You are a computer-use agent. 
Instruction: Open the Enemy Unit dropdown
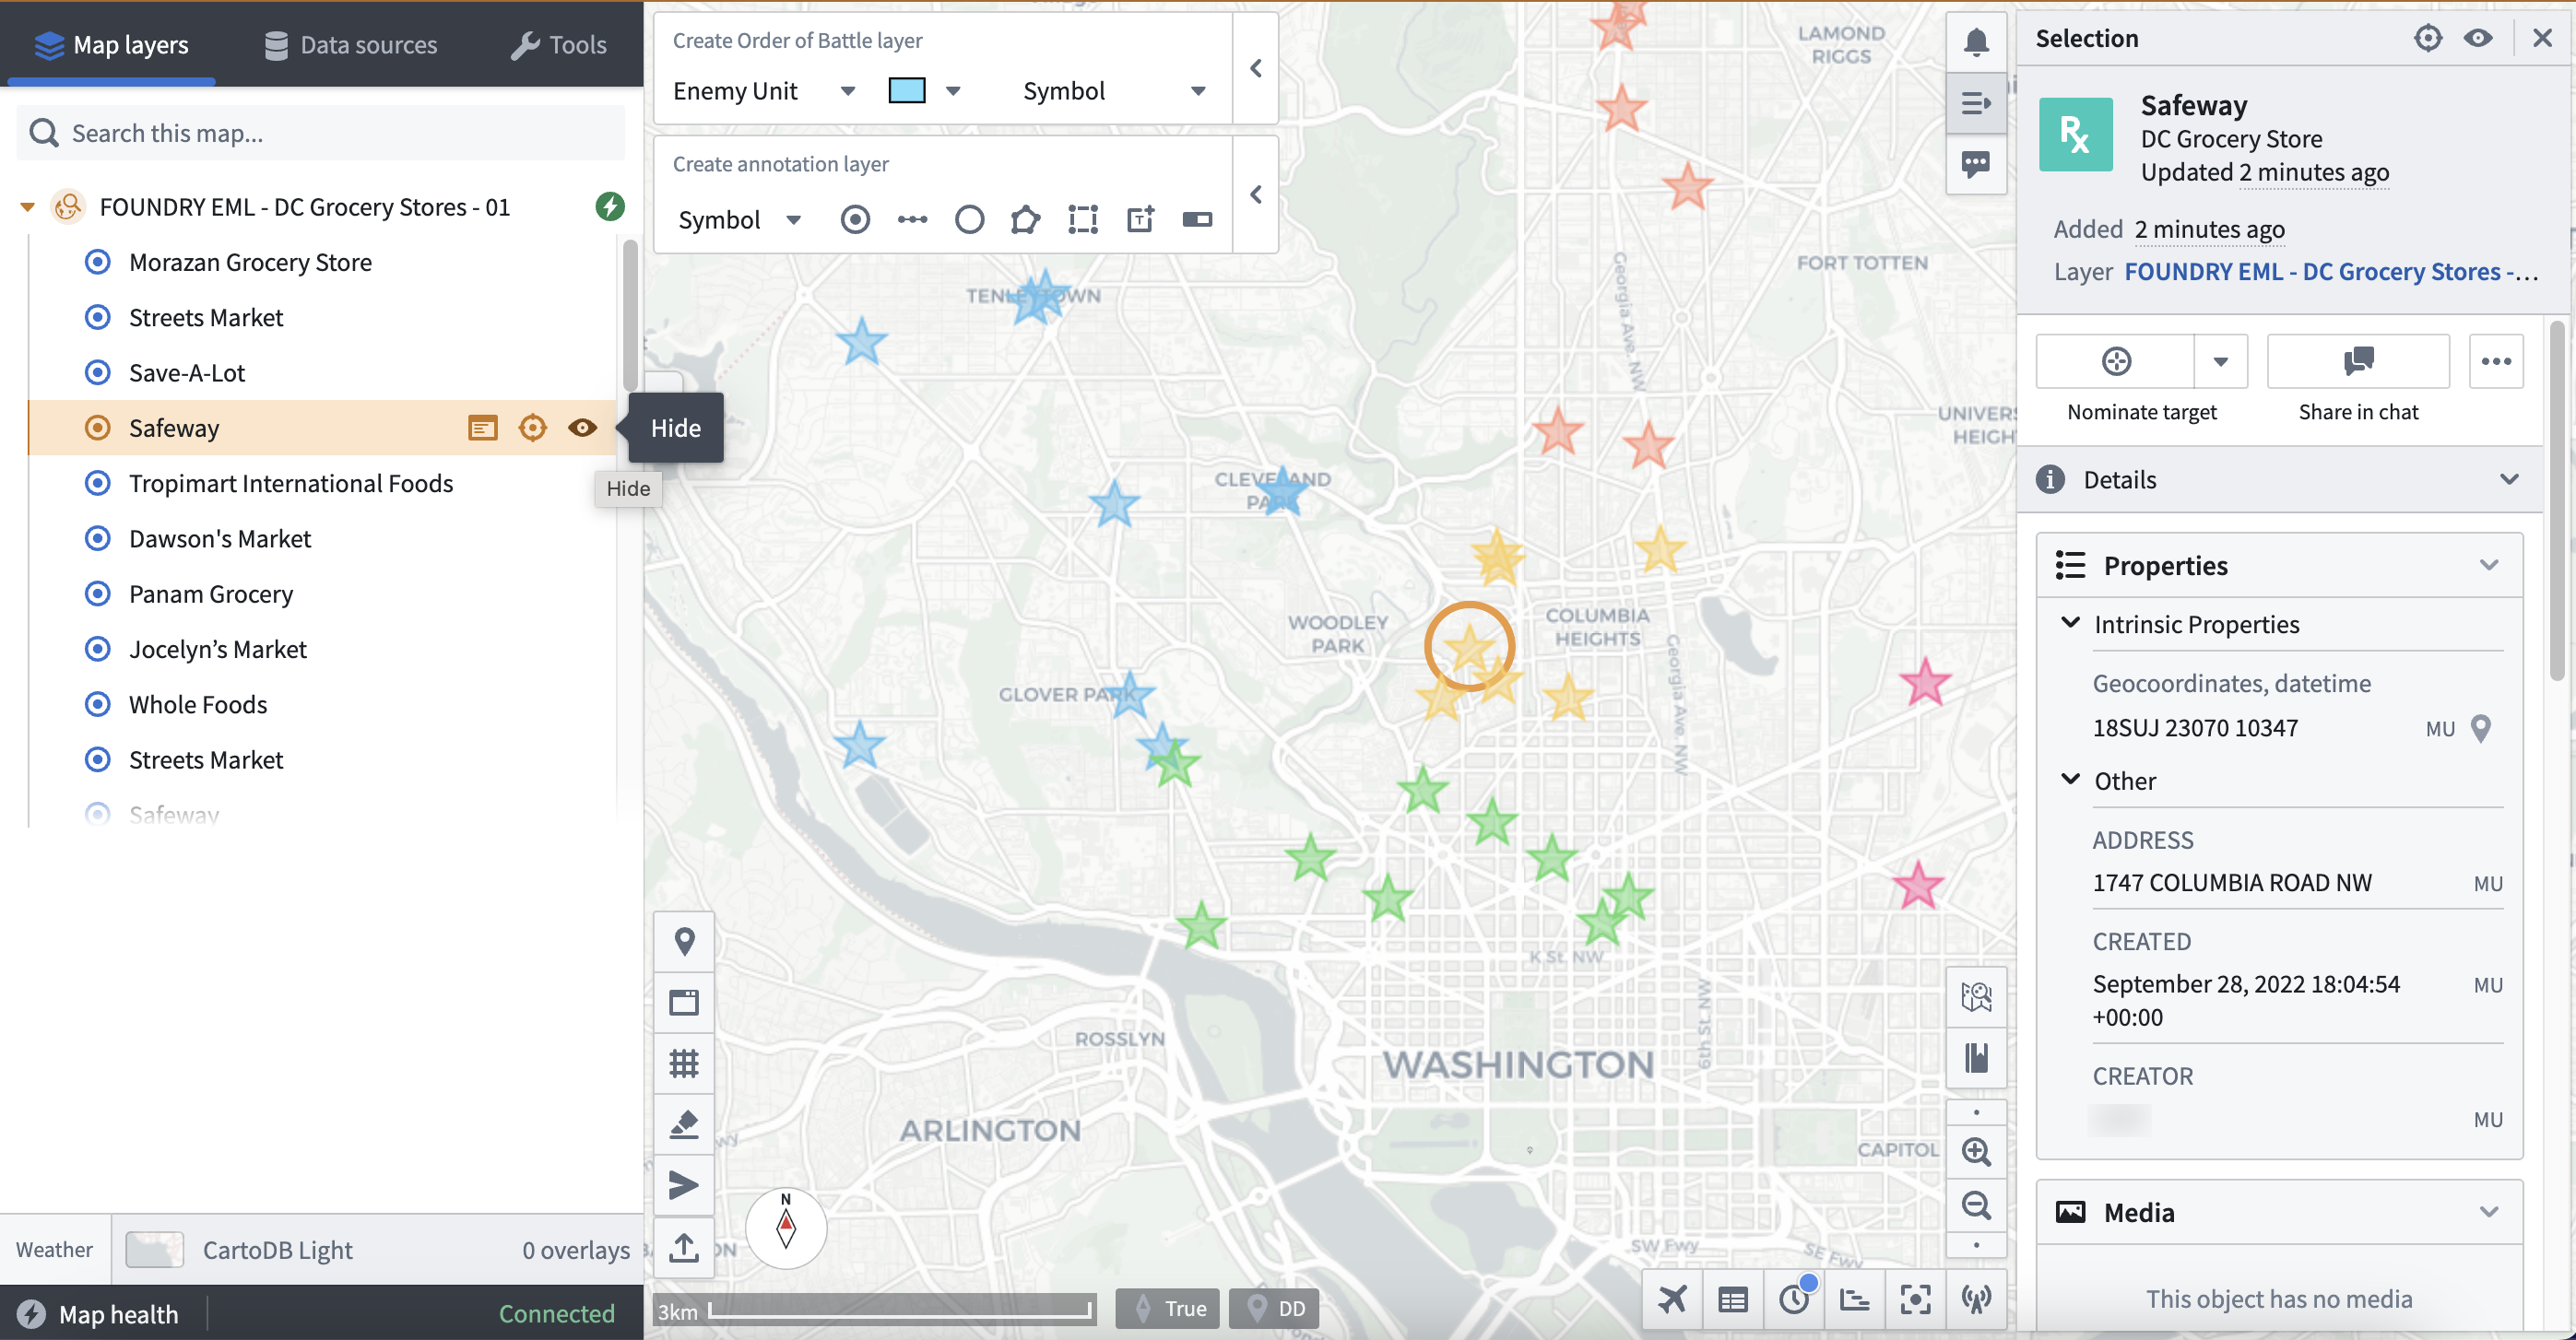pyautogui.click(x=764, y=91)
